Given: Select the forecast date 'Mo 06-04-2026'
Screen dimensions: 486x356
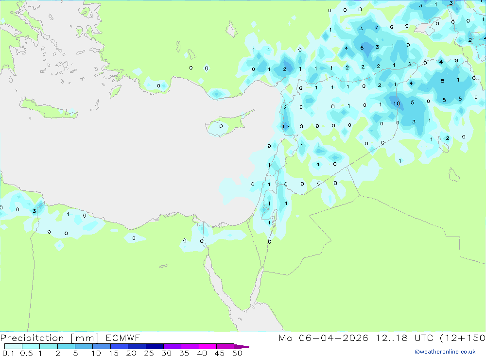Looking at the screenshot, I should pyautogui.click(x=323, y=338).
